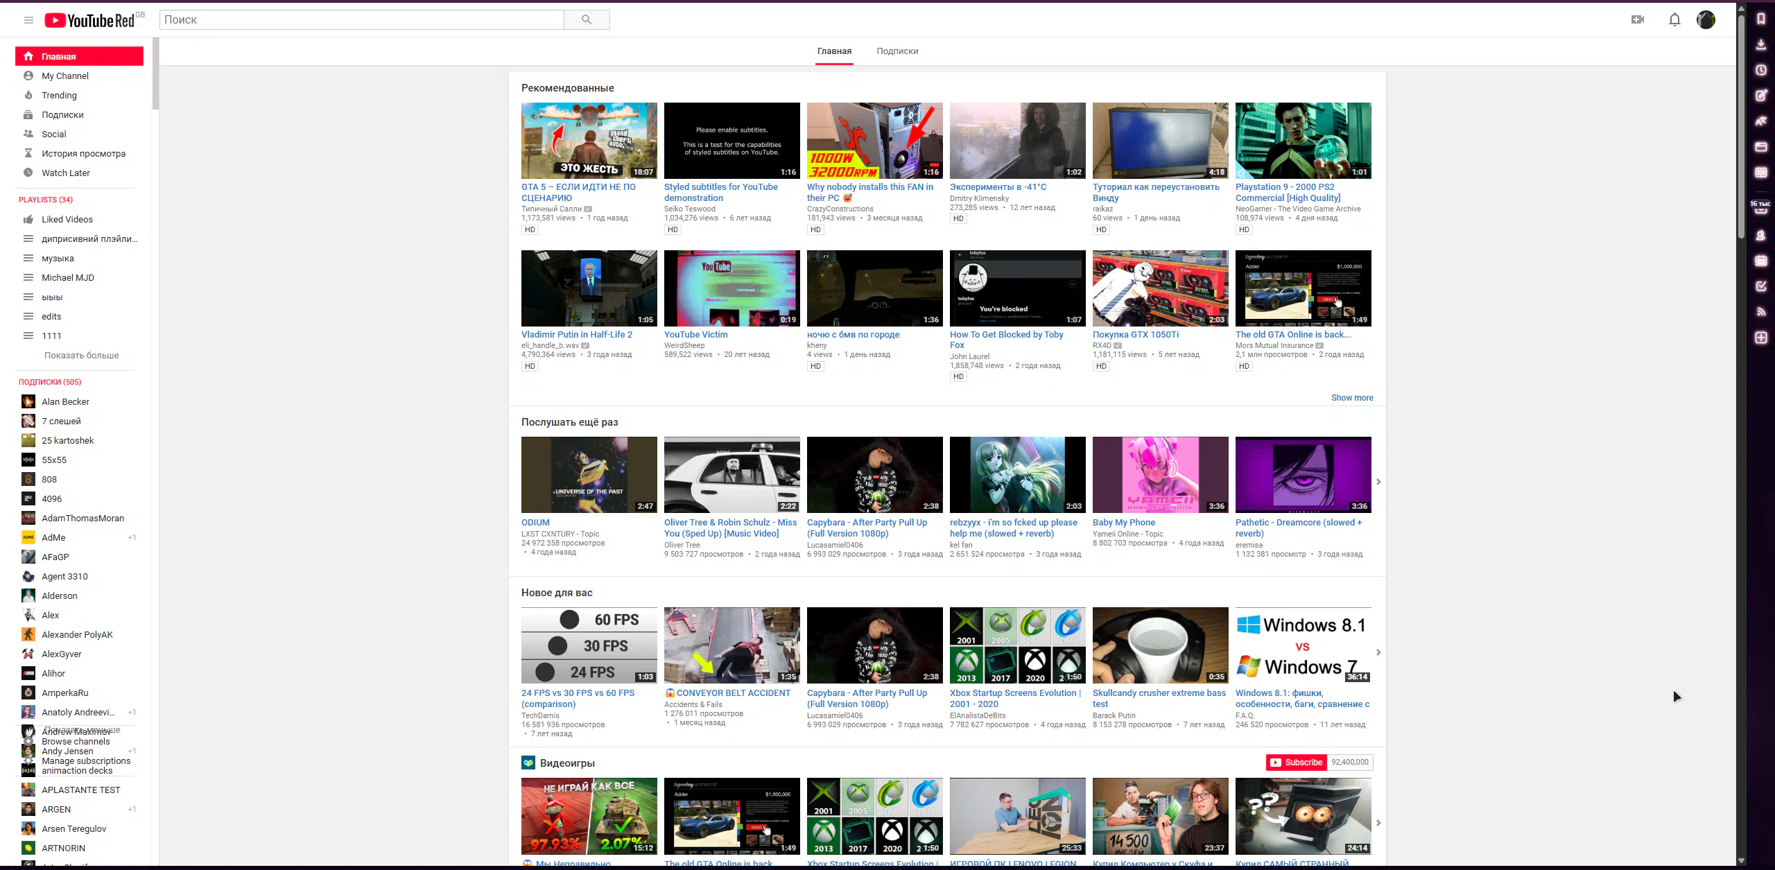Open the account avatar menu
This screenshot has height=870, width=1775.
coord(1706,19)
